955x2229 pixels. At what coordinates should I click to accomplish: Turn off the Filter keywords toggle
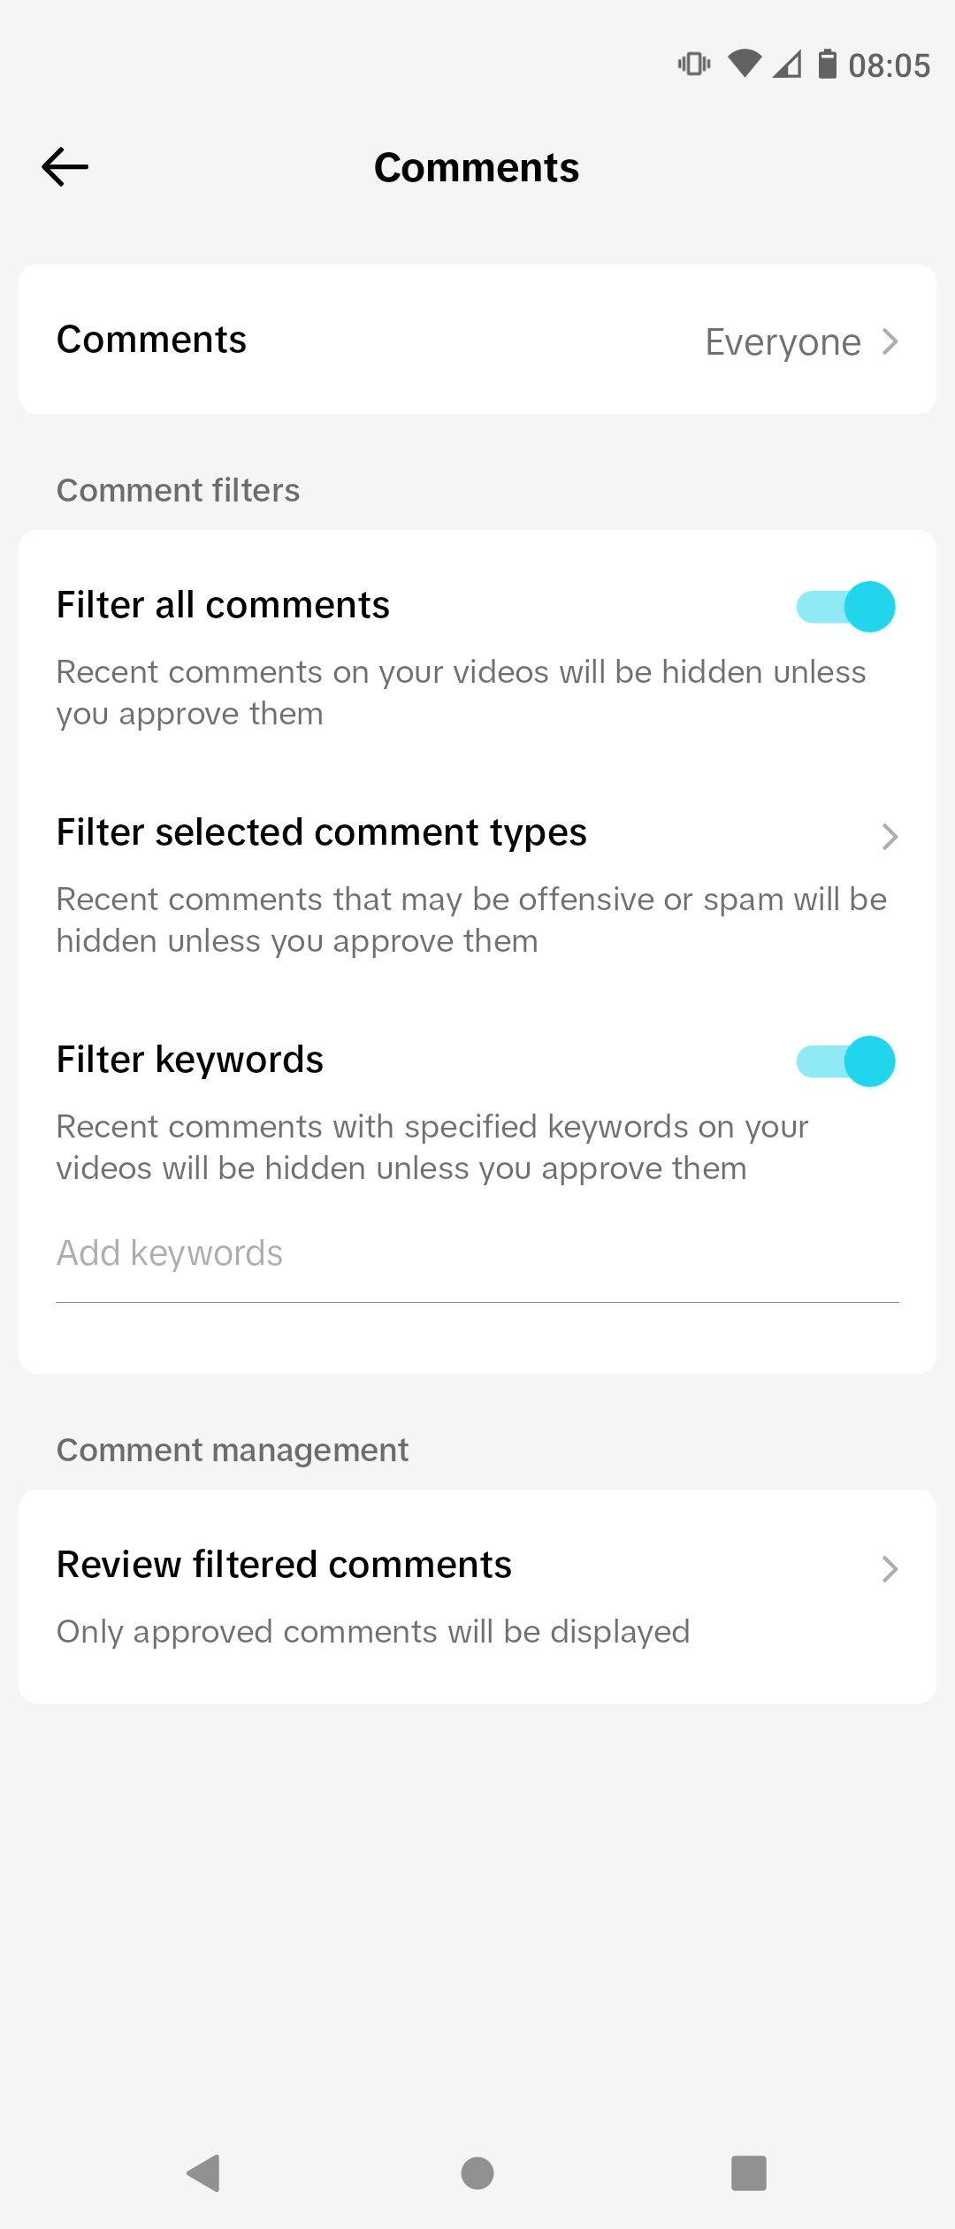848,1061
